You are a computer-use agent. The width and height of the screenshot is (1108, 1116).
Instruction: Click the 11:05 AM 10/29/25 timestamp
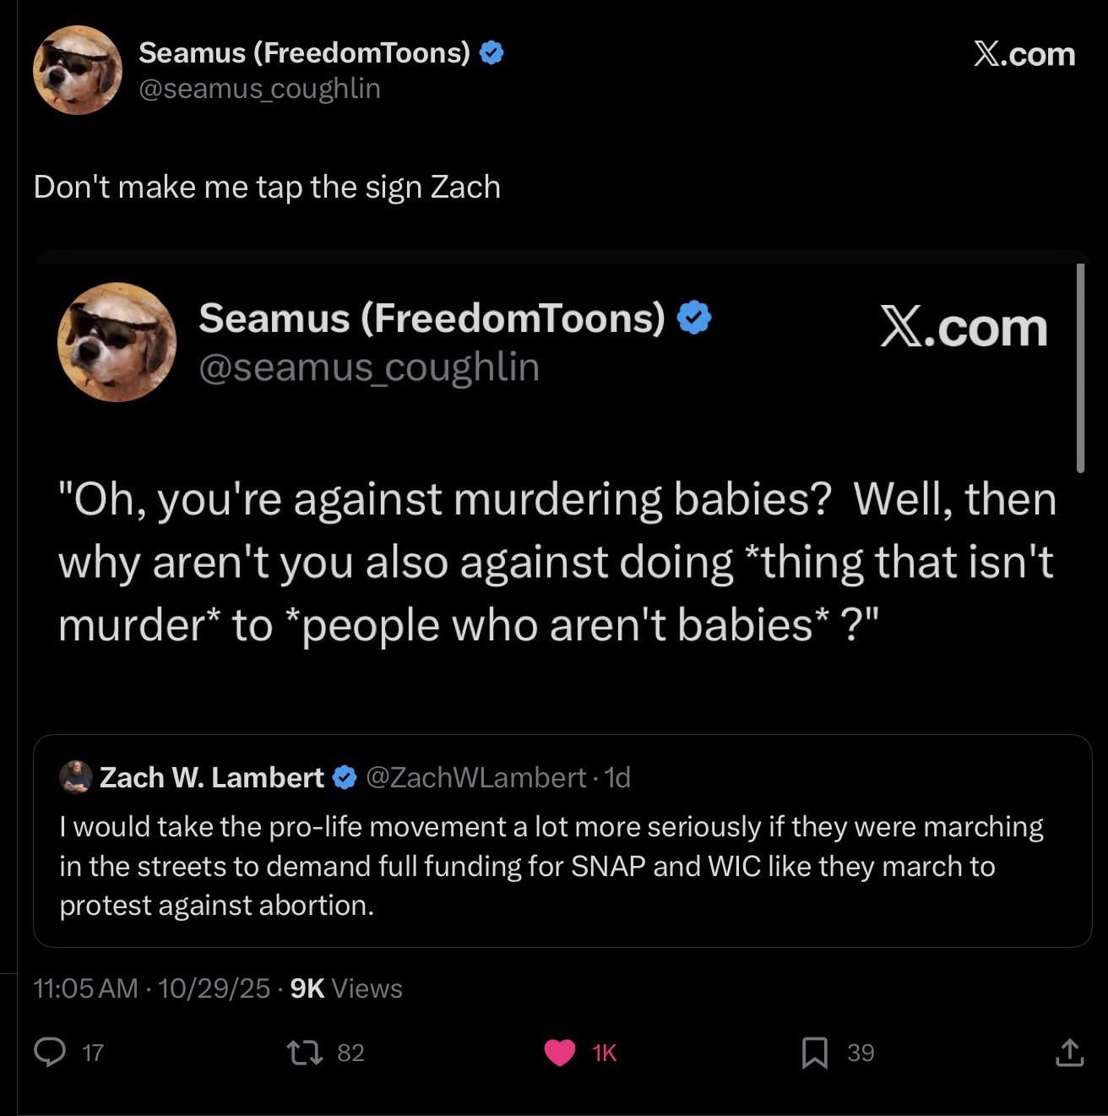coord(152,988)
